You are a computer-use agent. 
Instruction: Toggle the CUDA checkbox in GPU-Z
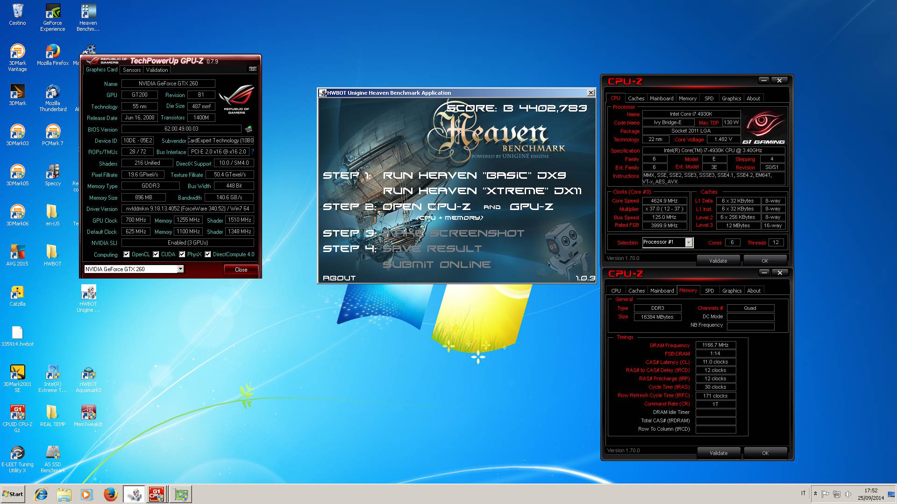[156, 254]
